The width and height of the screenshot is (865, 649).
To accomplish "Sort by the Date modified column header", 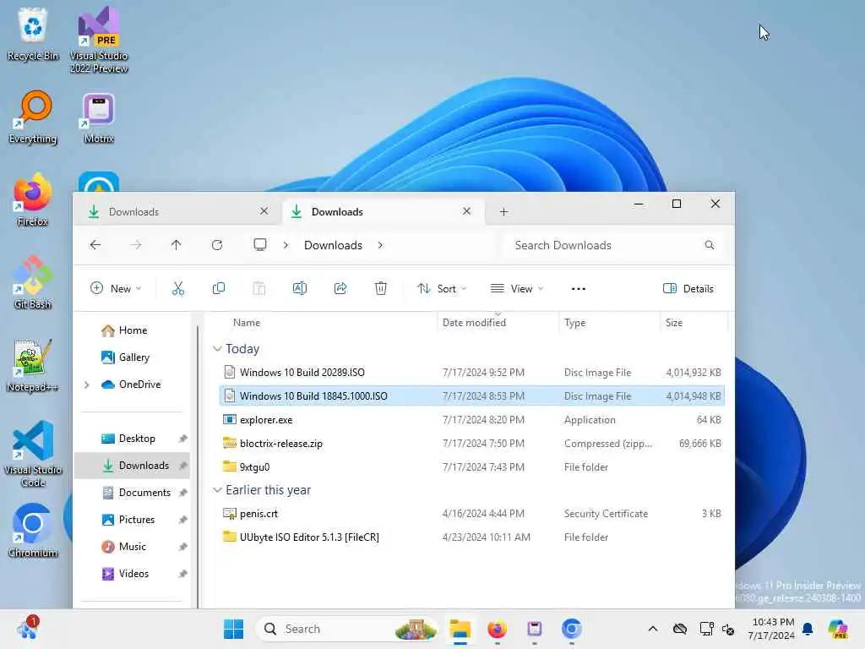I will [474, 323].
